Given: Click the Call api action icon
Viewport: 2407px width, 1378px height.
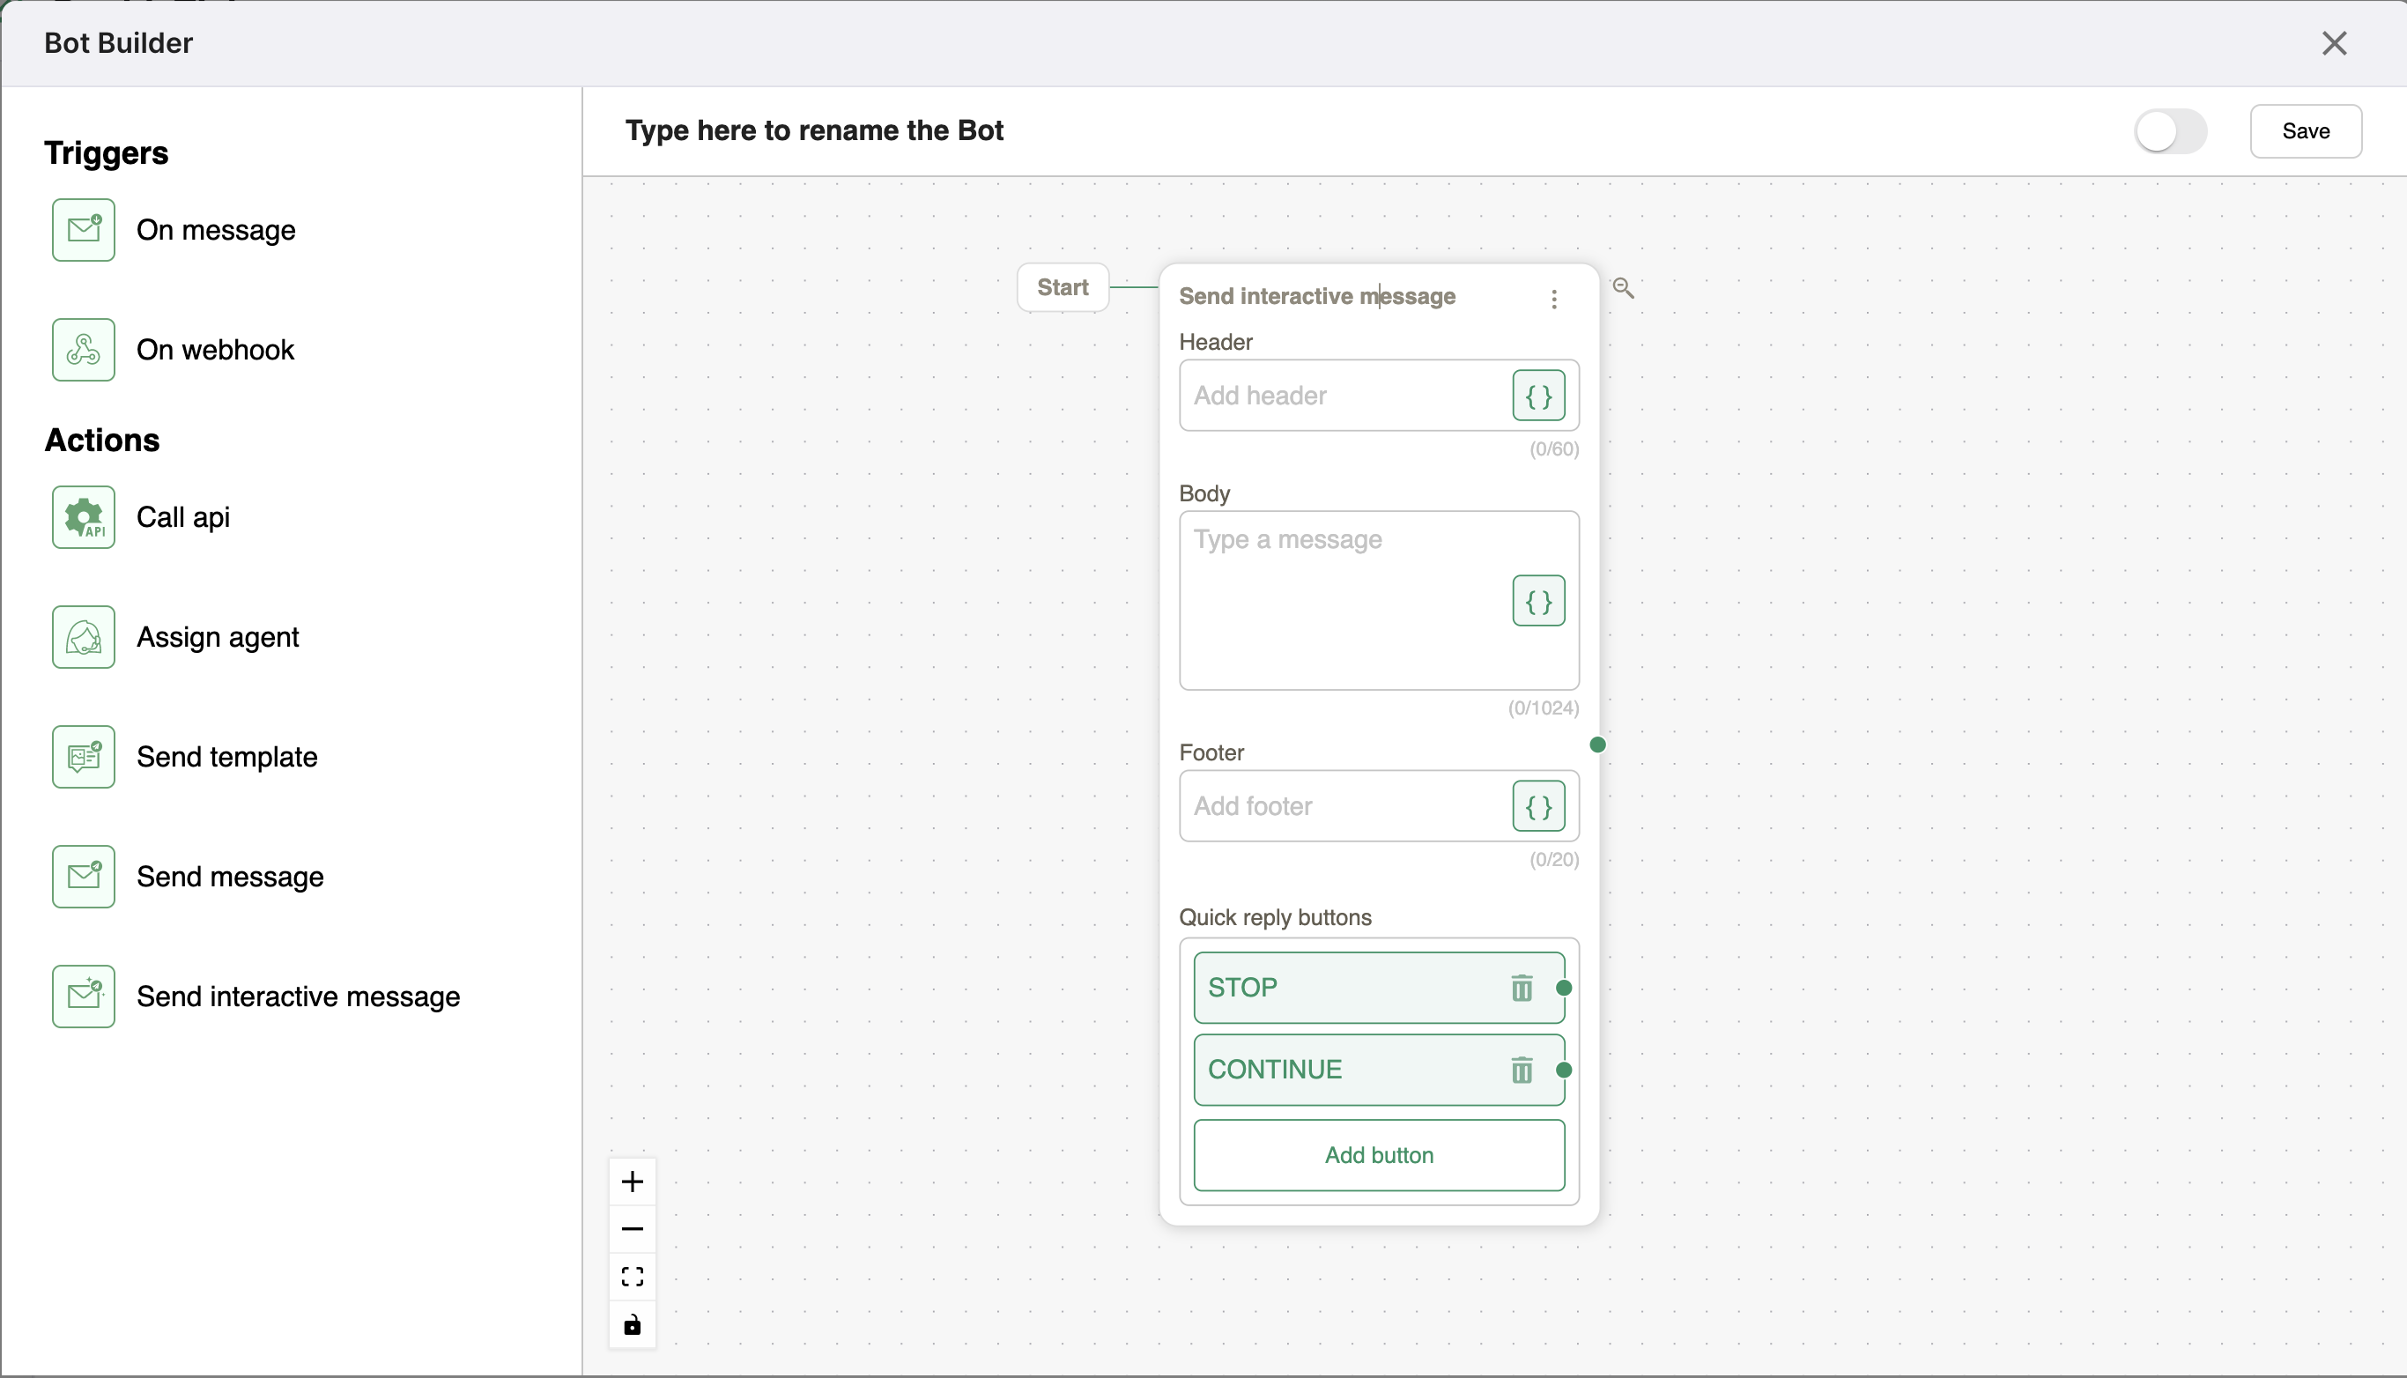Looking at the screenshot, I should click(84, 516).
